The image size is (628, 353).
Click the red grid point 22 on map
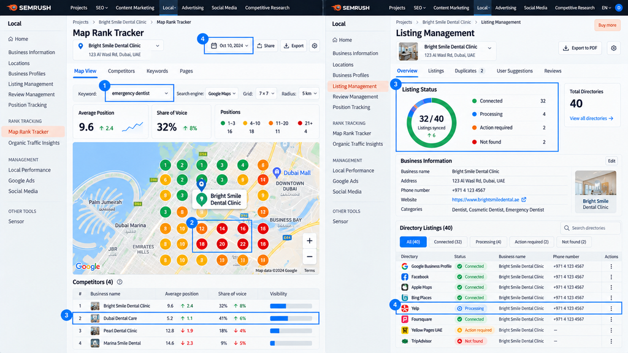click(243, 244)
